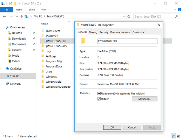
Task: Open Music in navigation pane
Action: pos(15,56)
